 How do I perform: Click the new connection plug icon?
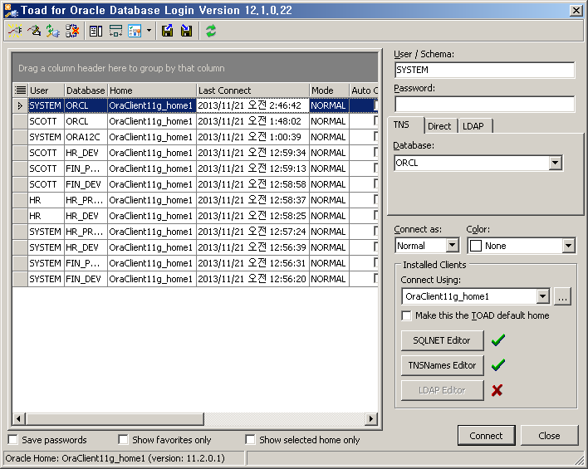[14, 31]
